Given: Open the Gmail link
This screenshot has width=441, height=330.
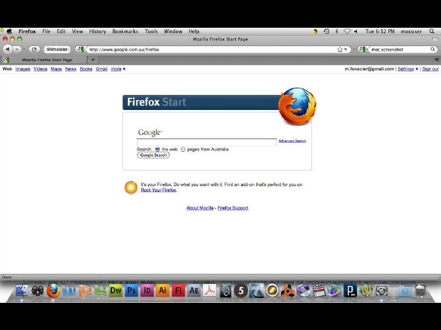Looking at the screenshot, I should pos(102,69).
